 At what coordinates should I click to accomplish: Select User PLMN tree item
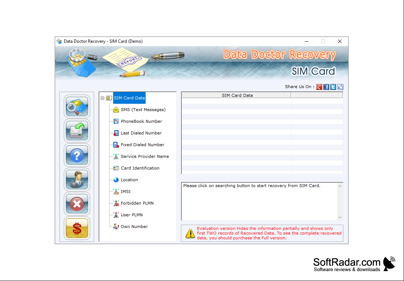point(131,215)
